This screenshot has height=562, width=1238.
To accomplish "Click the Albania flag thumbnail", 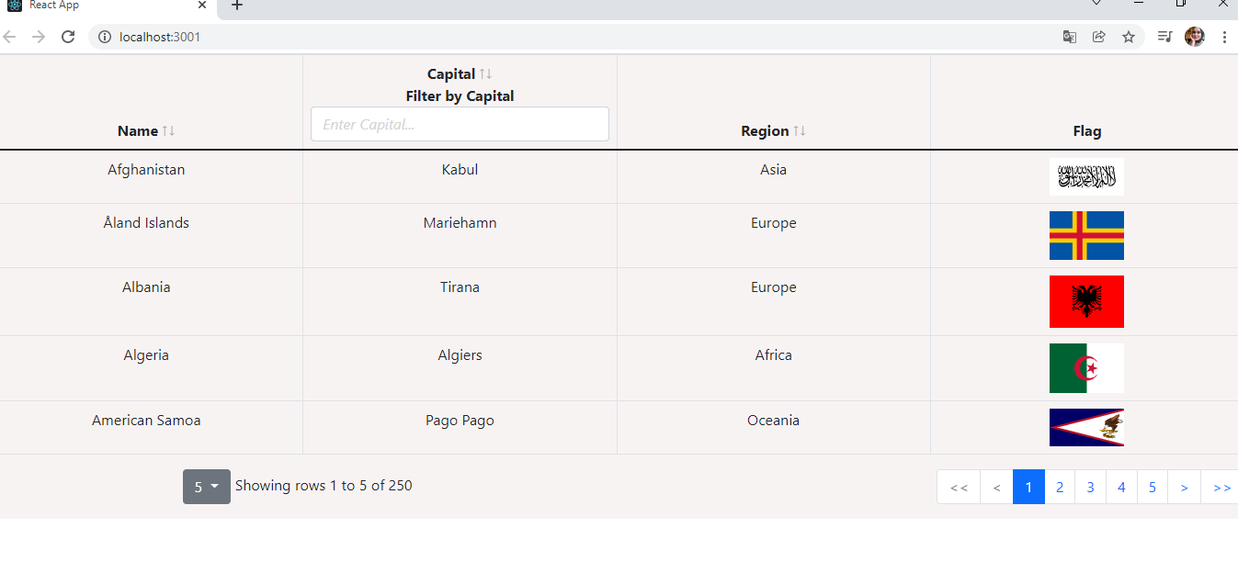I will coord(1086,301).
